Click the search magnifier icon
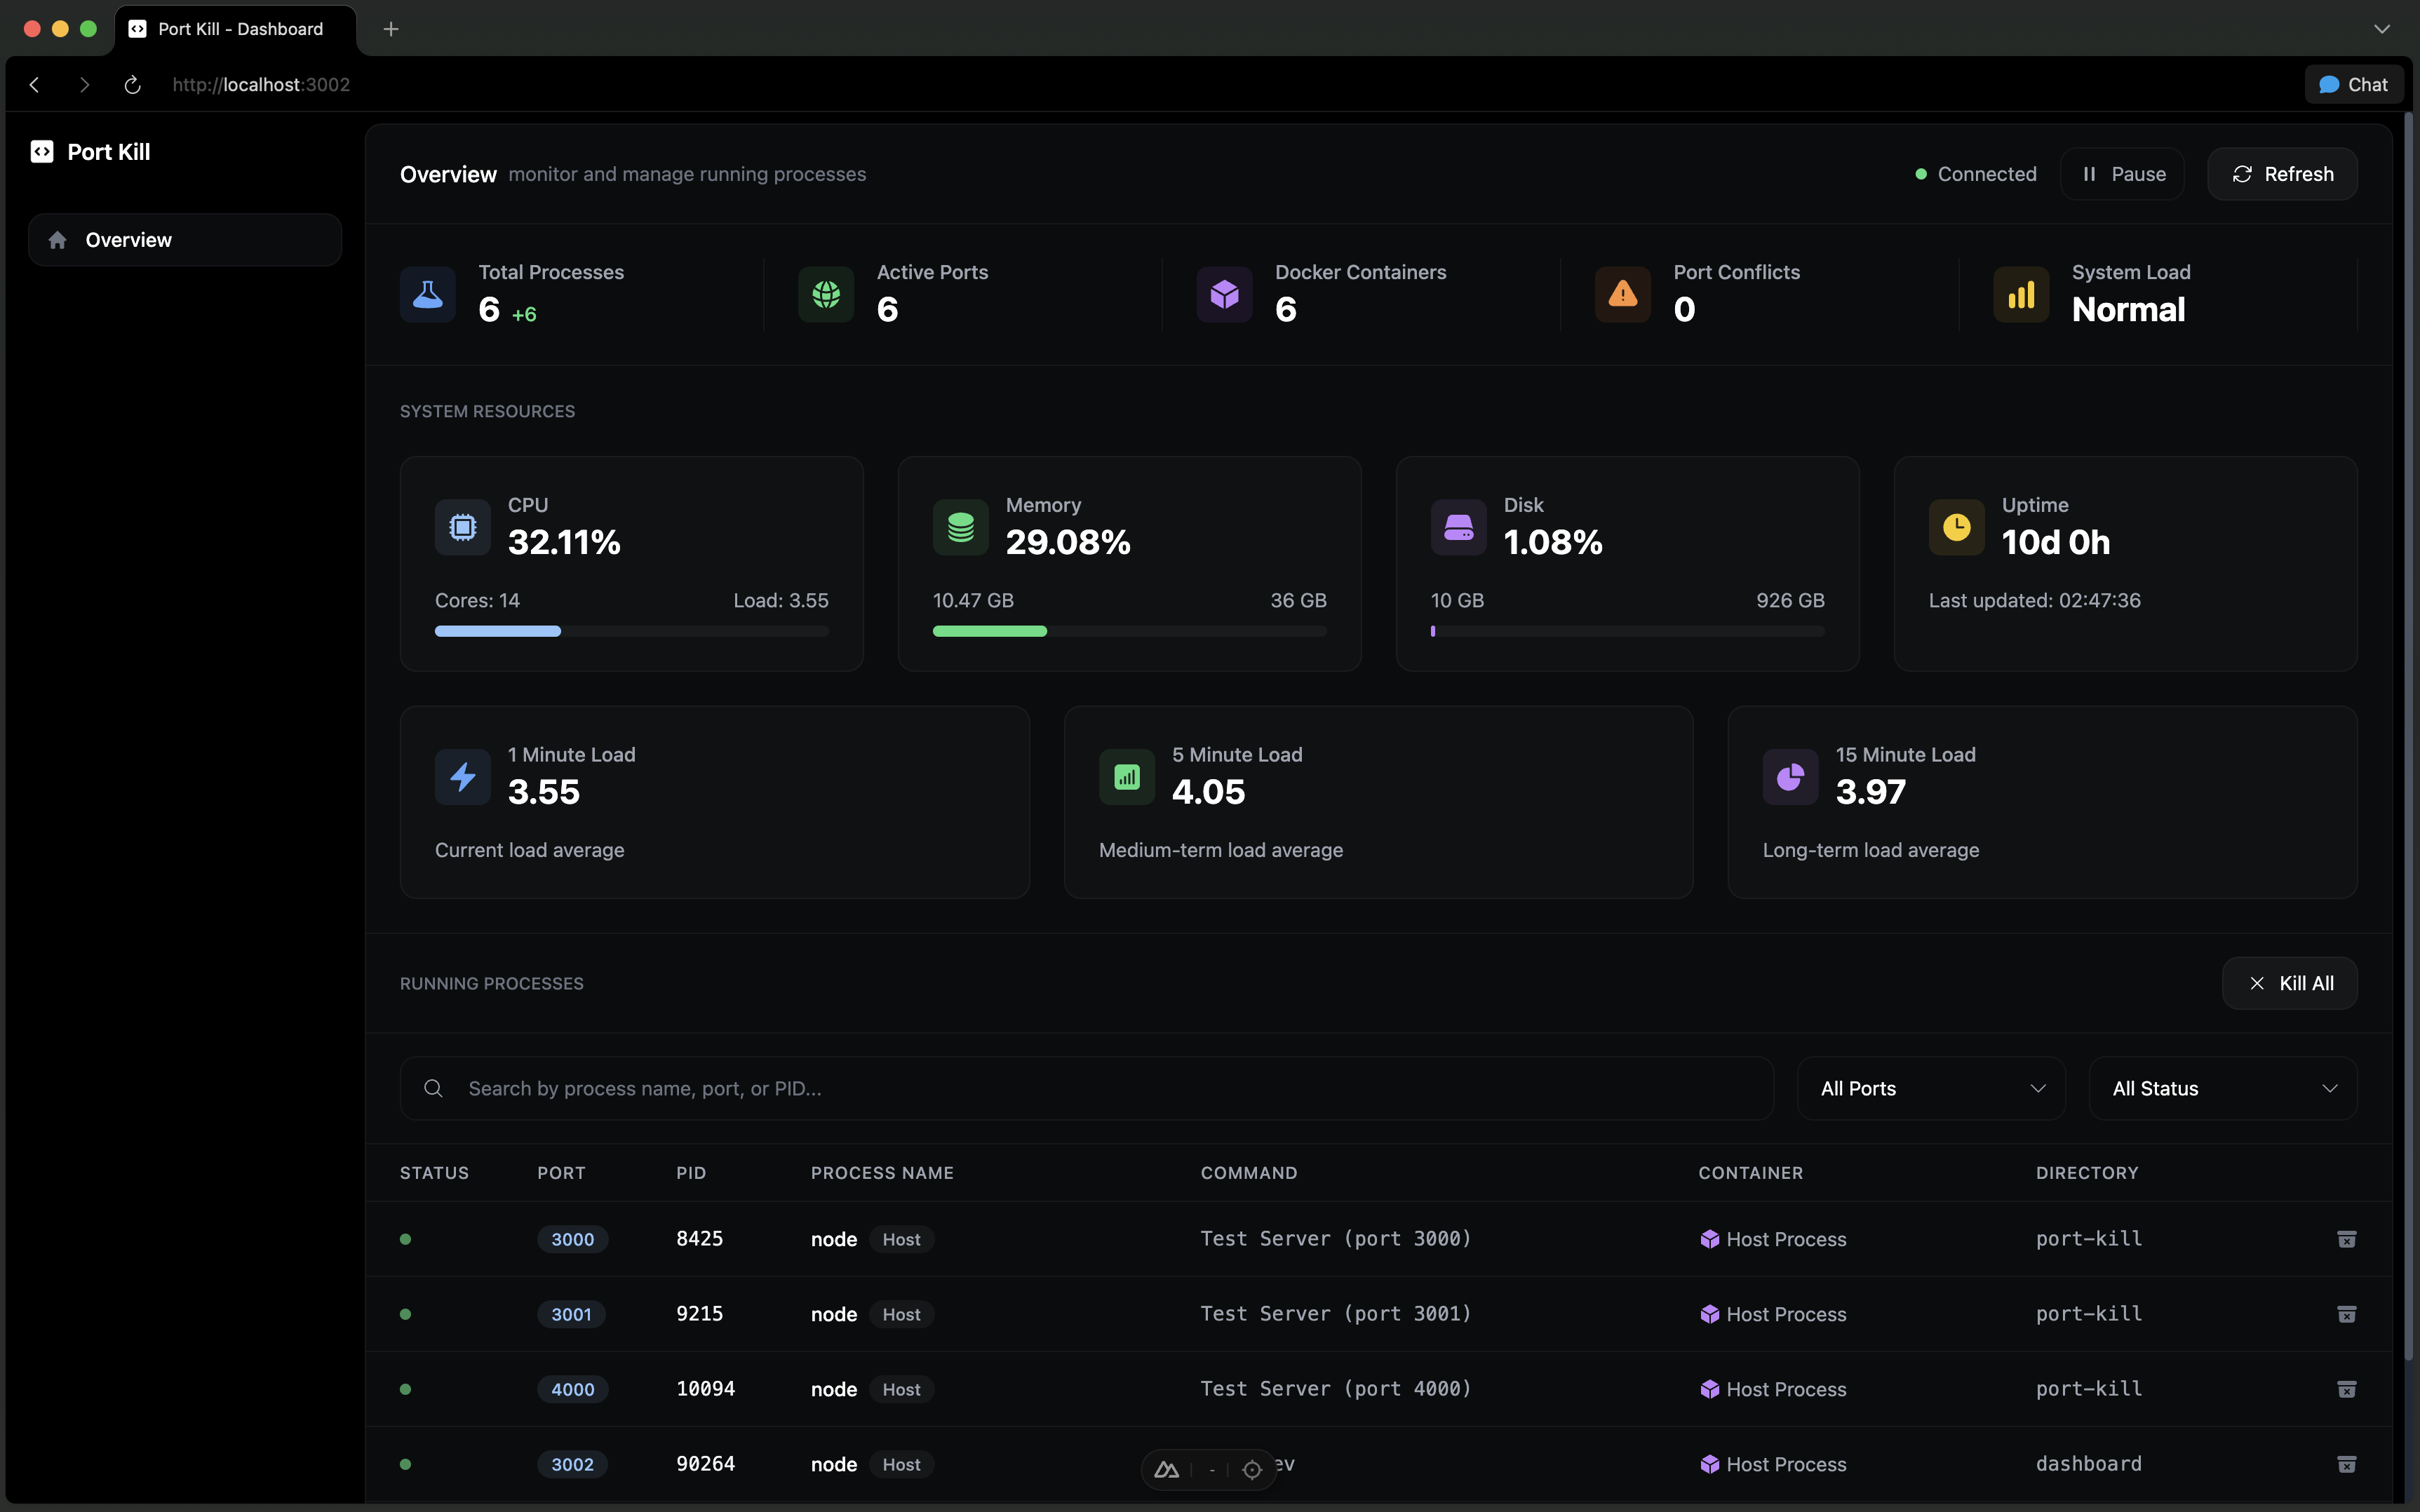 433,1088
